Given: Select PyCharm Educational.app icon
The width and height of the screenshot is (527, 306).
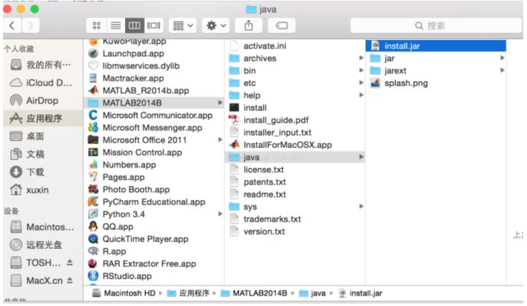Looking at the screenshot, I should pyautogui.click(x=93, y=202).
